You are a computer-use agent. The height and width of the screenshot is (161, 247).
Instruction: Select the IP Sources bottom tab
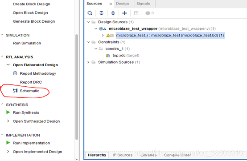(x=123, y=155)
